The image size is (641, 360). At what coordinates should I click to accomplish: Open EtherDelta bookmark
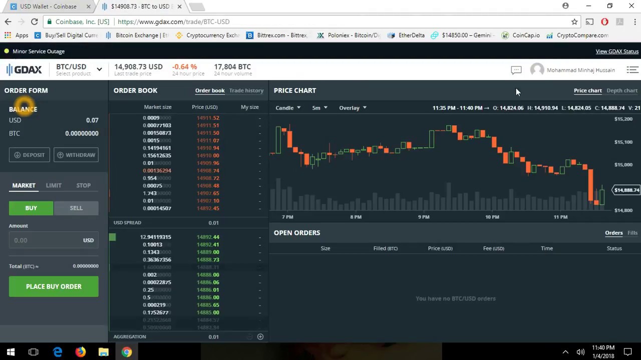pos(406,35)
